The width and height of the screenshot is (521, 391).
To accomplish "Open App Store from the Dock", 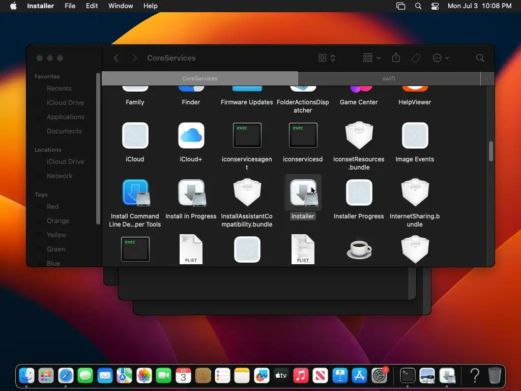I will click(360, 376).
